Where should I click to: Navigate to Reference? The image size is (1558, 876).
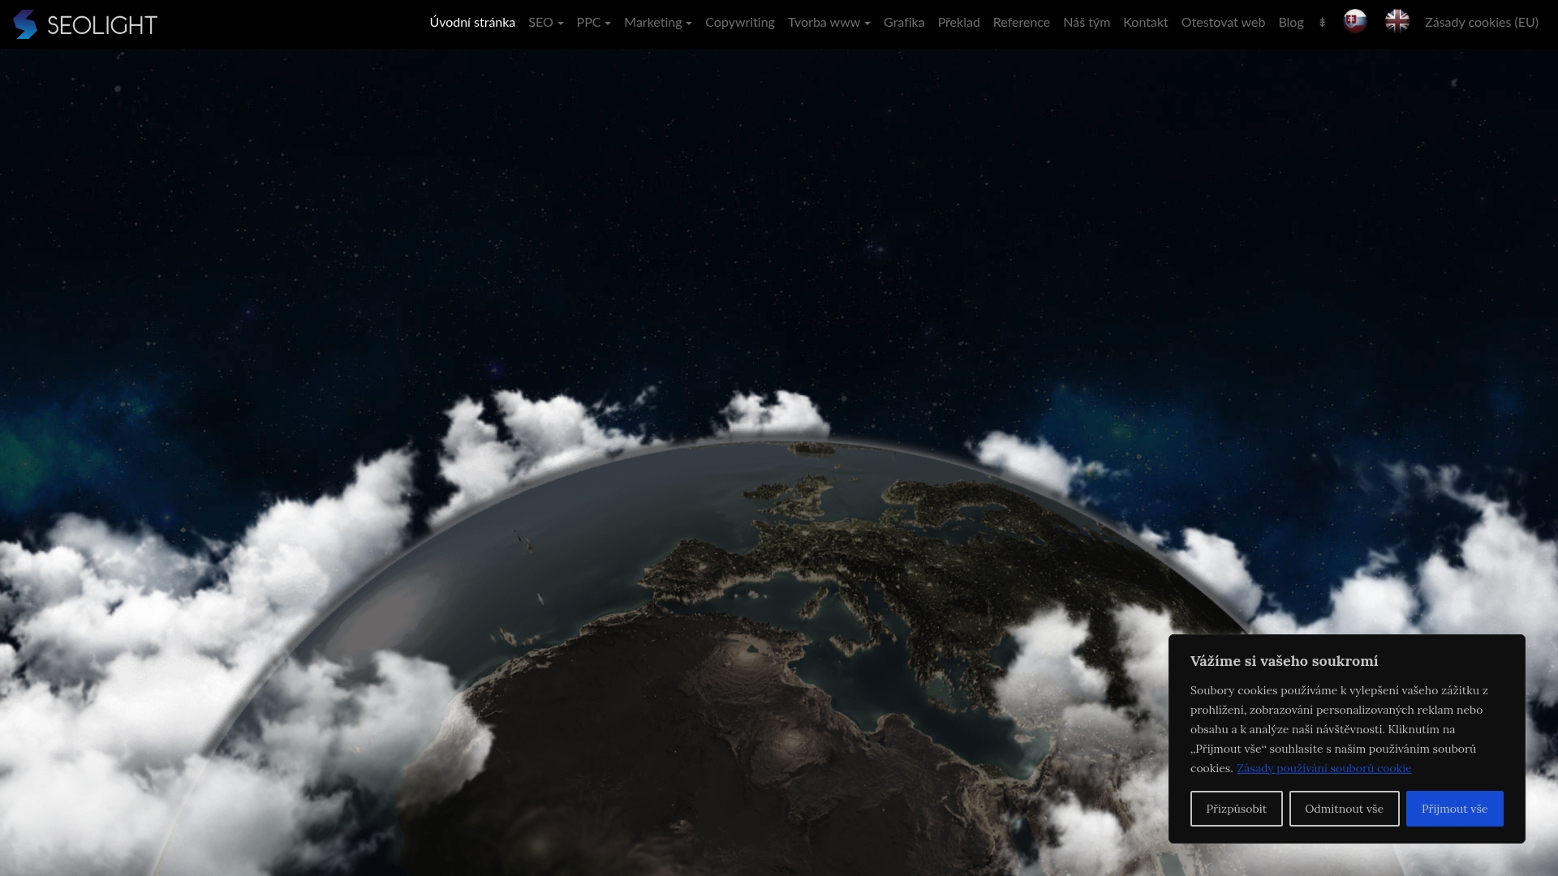tap(1021, 23)
